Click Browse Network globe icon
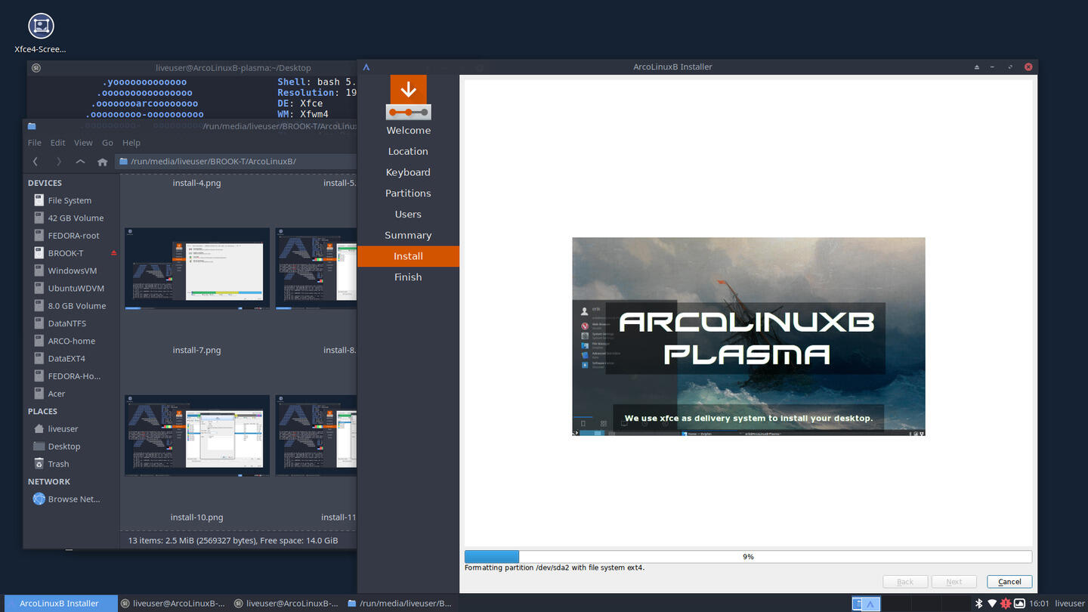This screenshot has height=612, width=1088. [x=39, y=499]
